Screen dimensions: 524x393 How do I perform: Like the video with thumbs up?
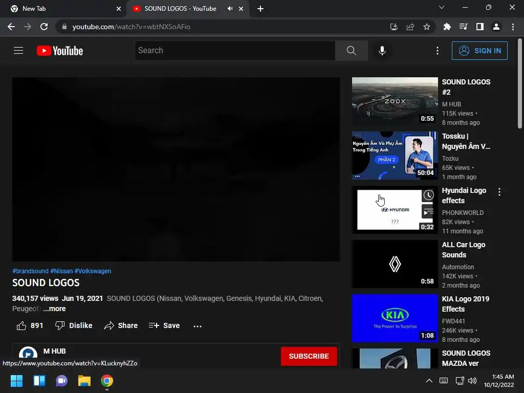pos(30,325)
